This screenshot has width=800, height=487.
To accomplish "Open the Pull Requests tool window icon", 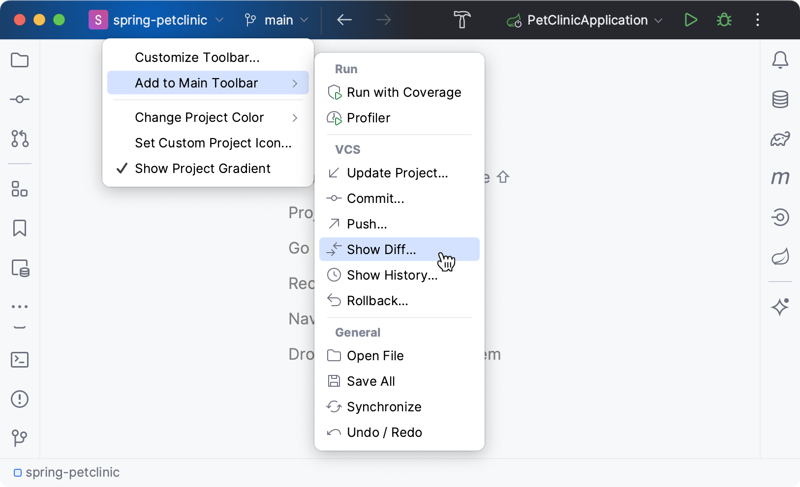I will click(x=20, y=139).
